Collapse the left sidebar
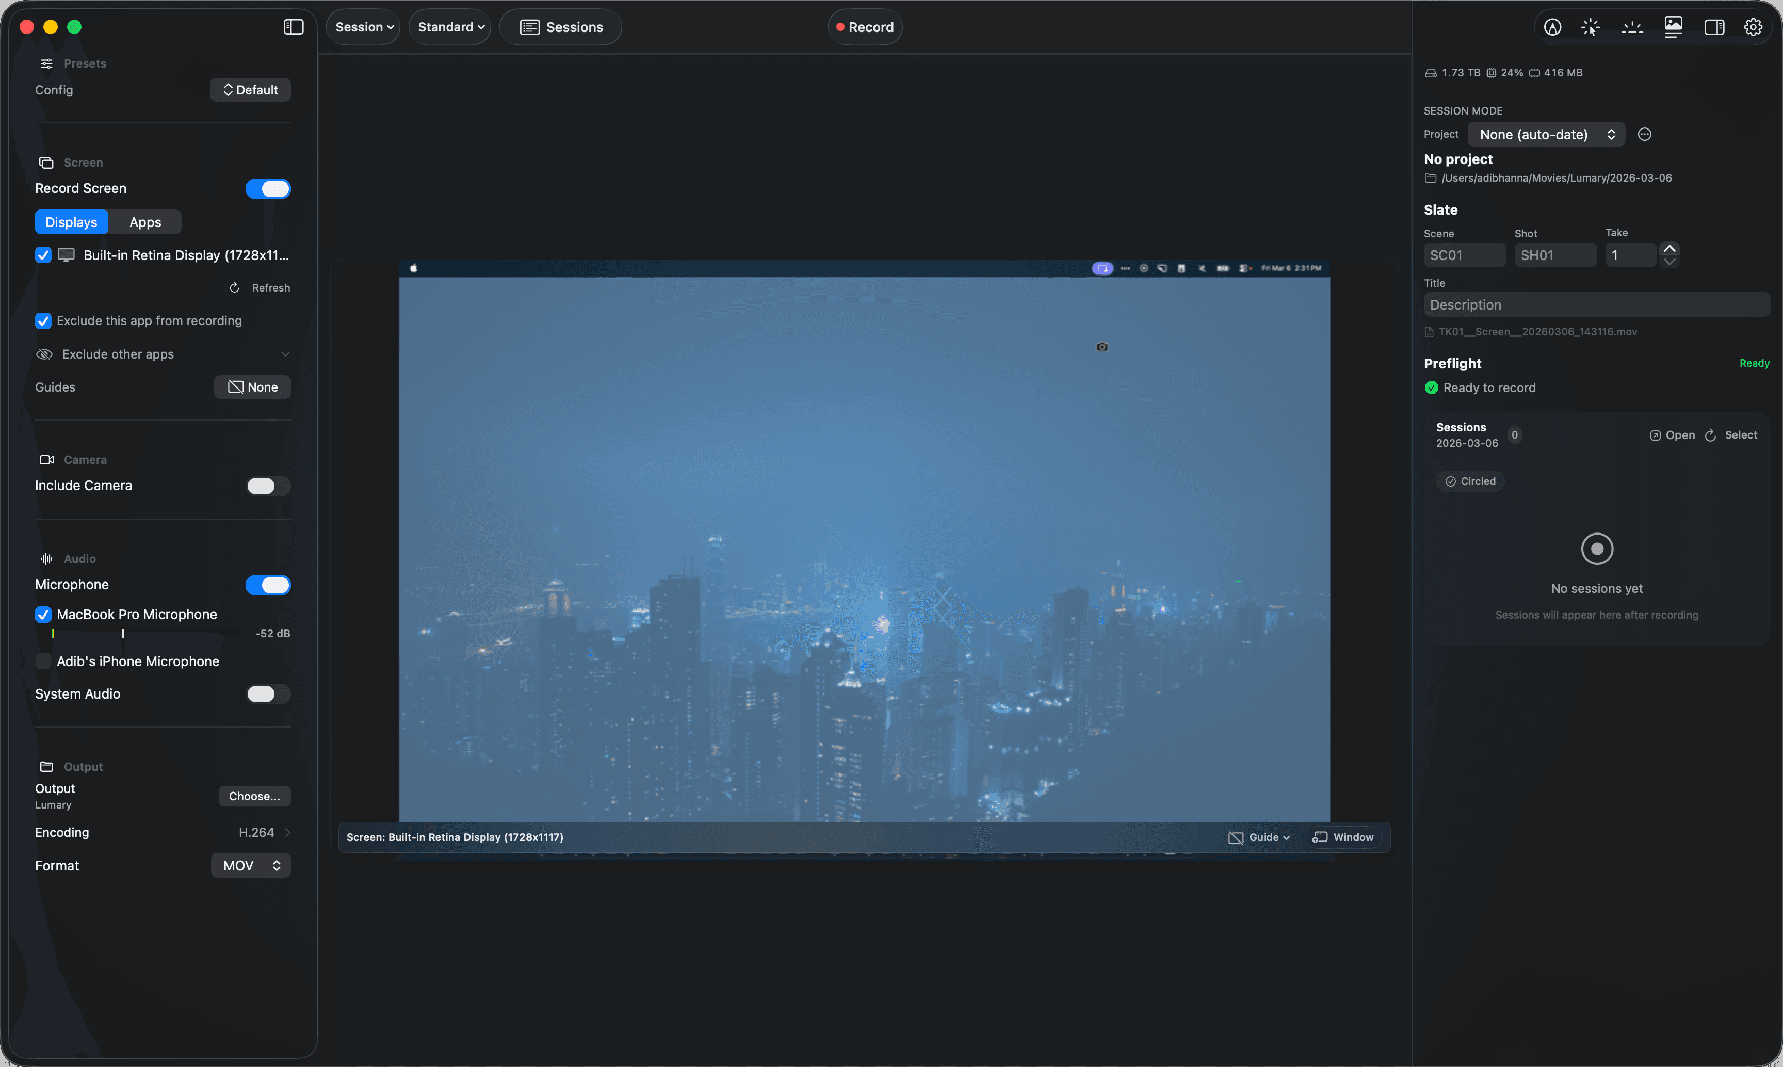 coord(294,27)
